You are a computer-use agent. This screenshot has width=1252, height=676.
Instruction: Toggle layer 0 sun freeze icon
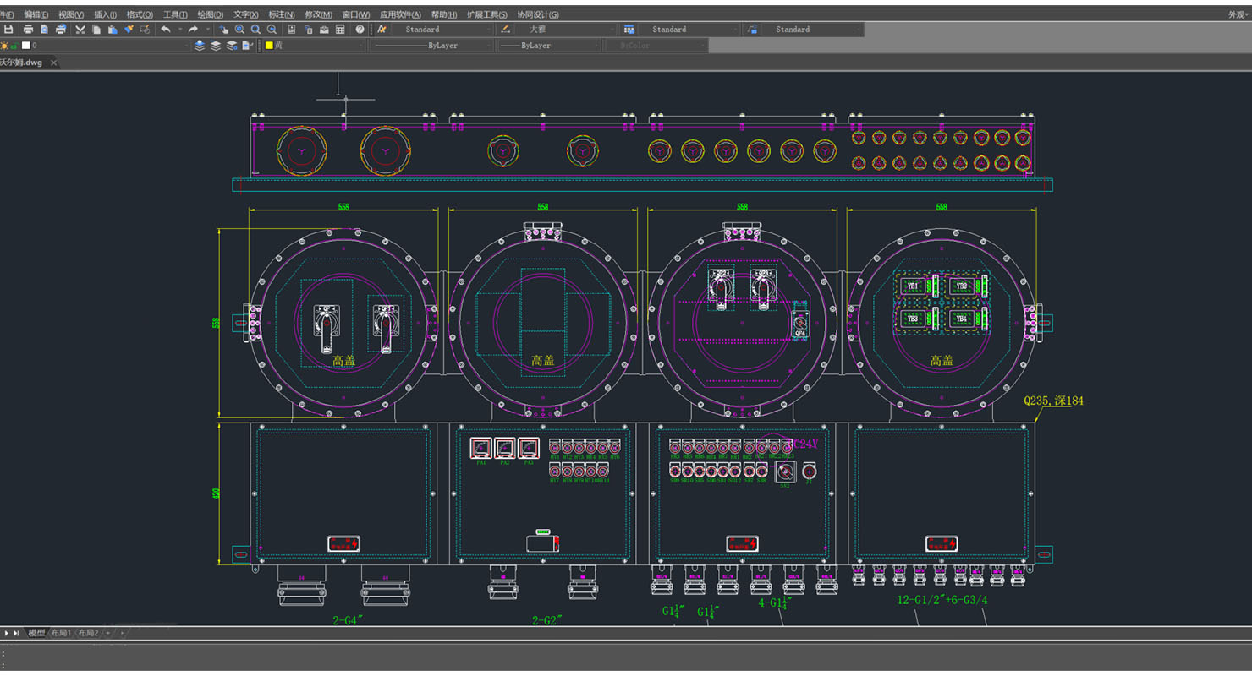[5, 46]
